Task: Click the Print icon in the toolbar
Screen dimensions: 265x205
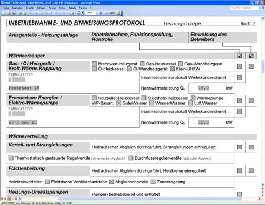Action: 20,13
